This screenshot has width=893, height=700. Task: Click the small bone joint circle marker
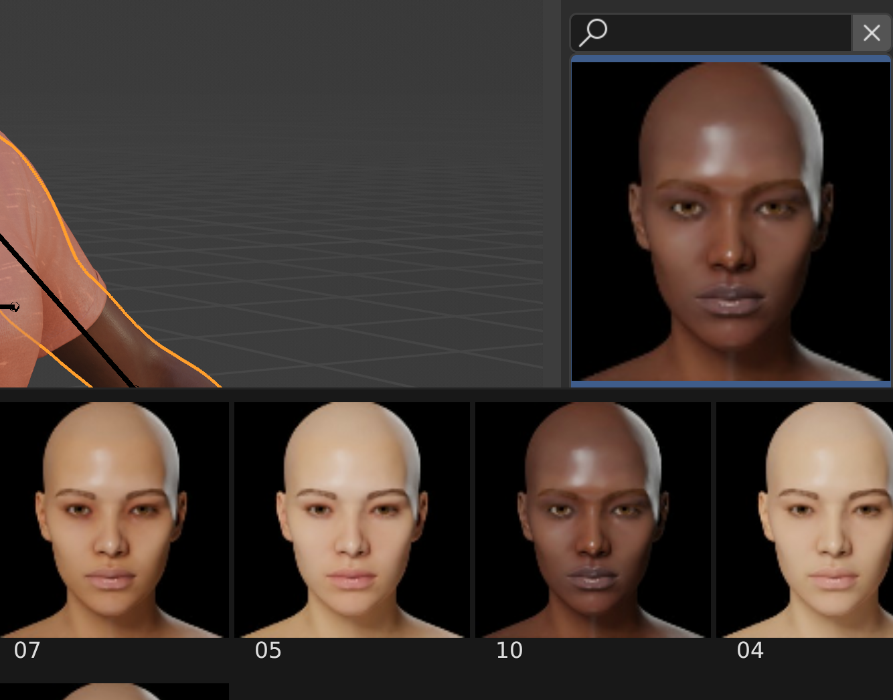15,307
